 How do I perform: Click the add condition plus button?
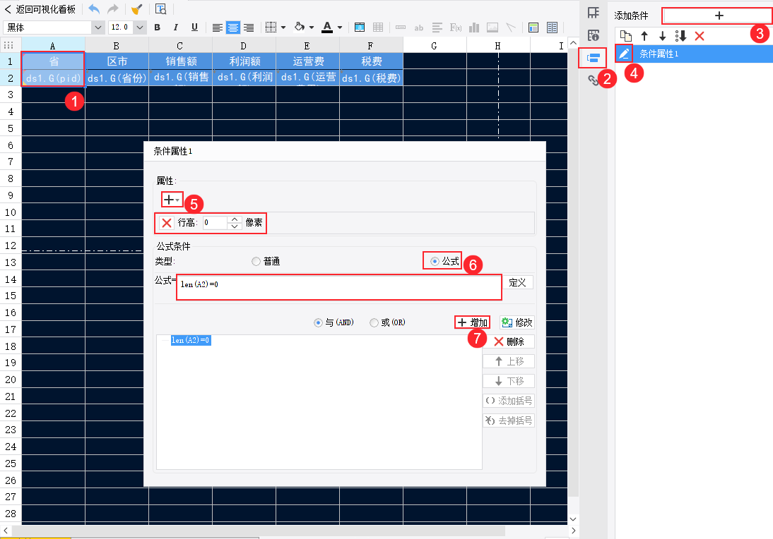(719, 16)
